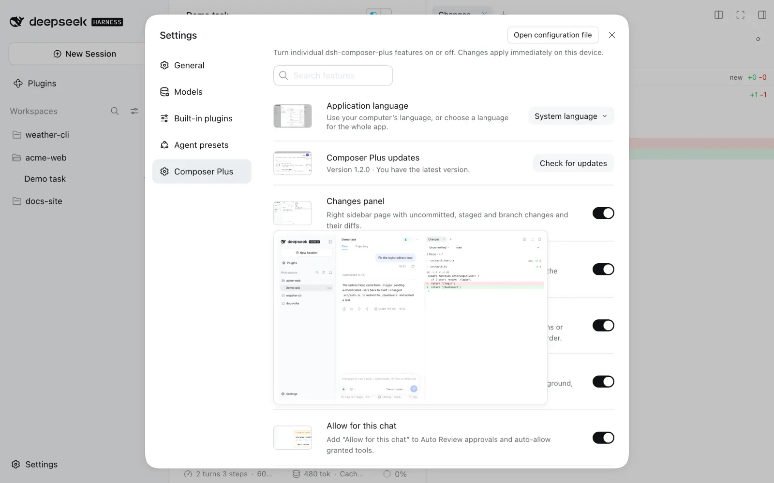Disable Allow for this chat toggle

tap(603, 438)
